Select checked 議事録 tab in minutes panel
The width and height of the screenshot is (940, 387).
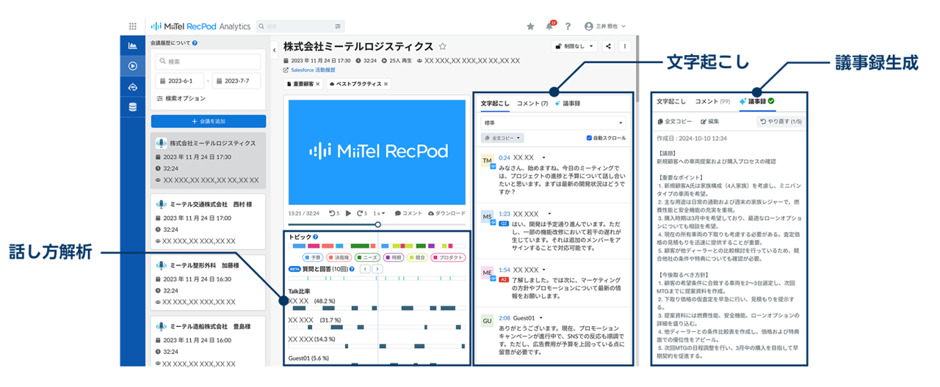[x=757, y=102]
